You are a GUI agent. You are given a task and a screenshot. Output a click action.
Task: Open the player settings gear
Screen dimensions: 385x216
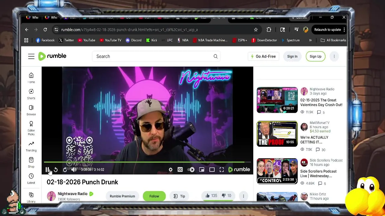pyautogui.click(x=171, y=170)
